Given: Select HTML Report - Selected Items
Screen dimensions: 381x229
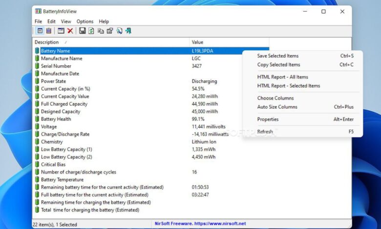Looking at the screenshot, I should 302,86.
